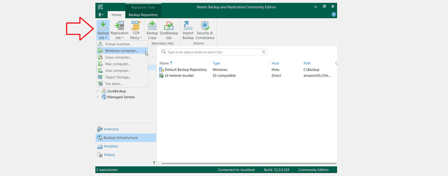The height and width of the screenshot is (176, 448).
Task: Click the Object Storage menu icon
Action: point(100,77)
